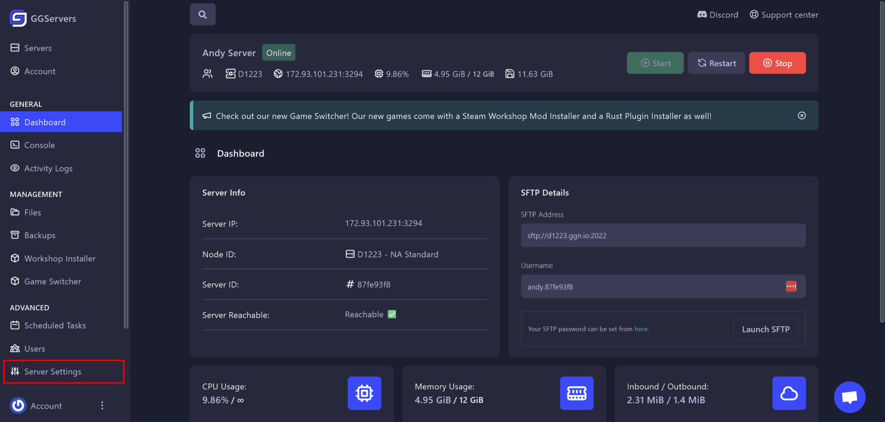Image resolution: width=885 pixels, height=422 pixels.
Task: Open the Discord link
Action: click(718, 15)
